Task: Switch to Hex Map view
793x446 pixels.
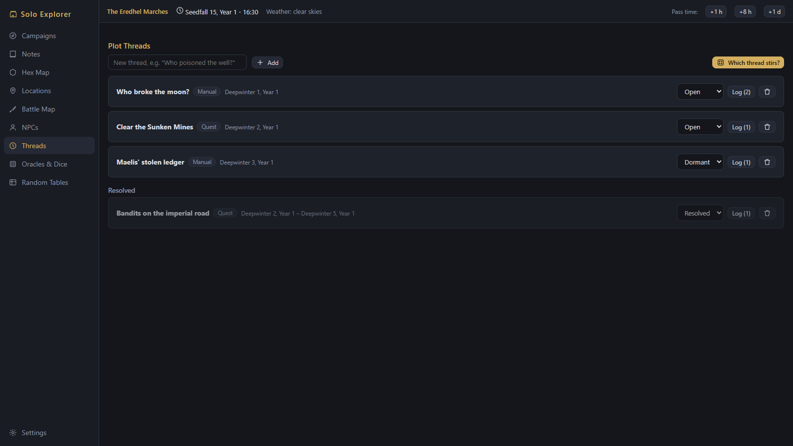Action: point(49,72)
